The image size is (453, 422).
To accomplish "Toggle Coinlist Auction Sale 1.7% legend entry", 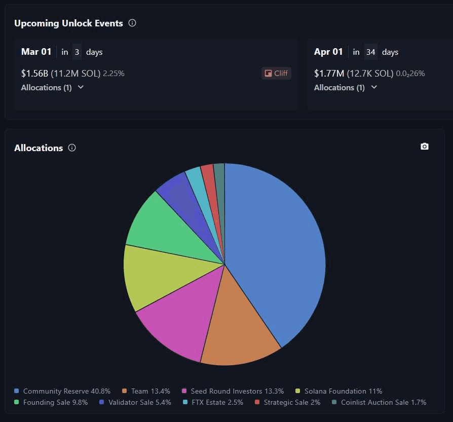I will (380, 402).
